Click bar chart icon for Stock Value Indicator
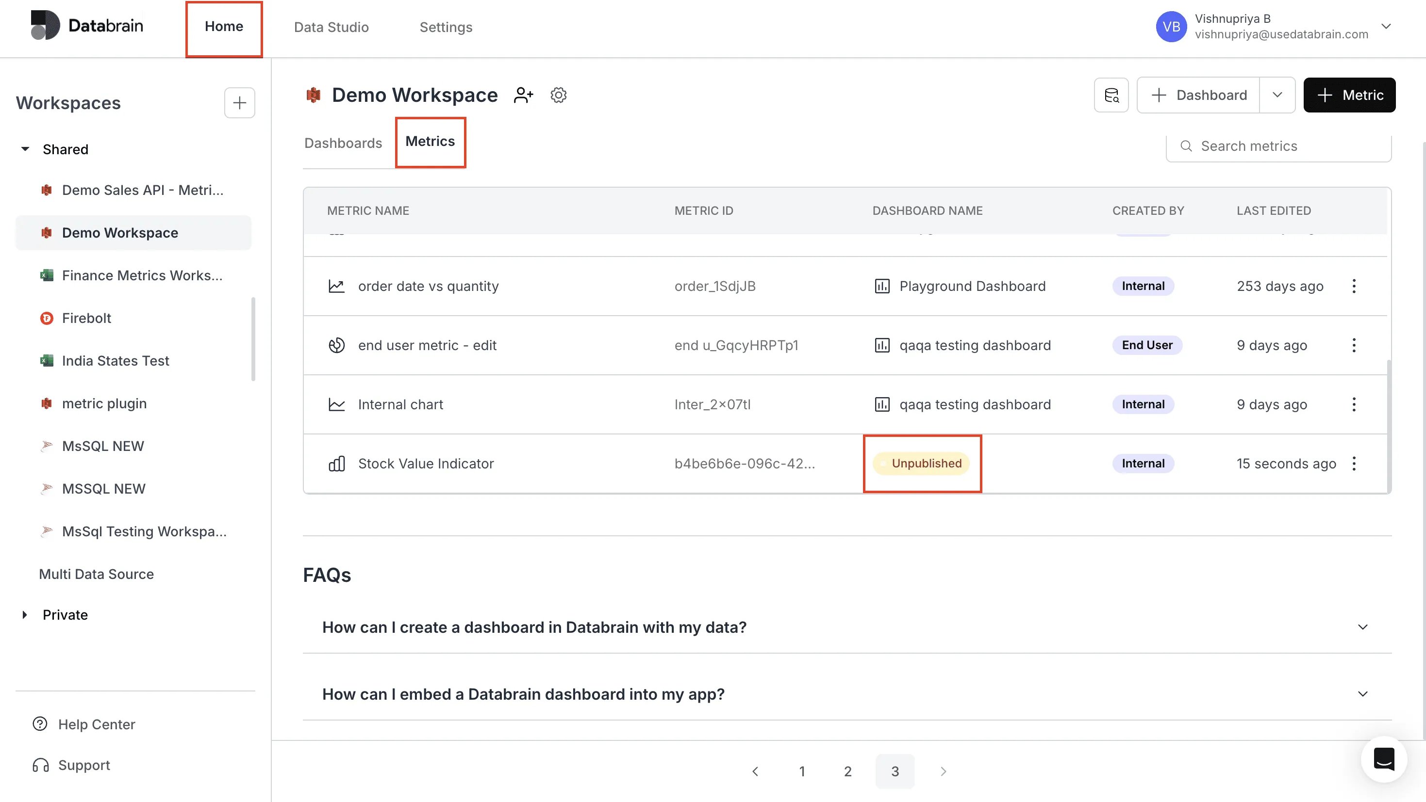 pos(336,464)
